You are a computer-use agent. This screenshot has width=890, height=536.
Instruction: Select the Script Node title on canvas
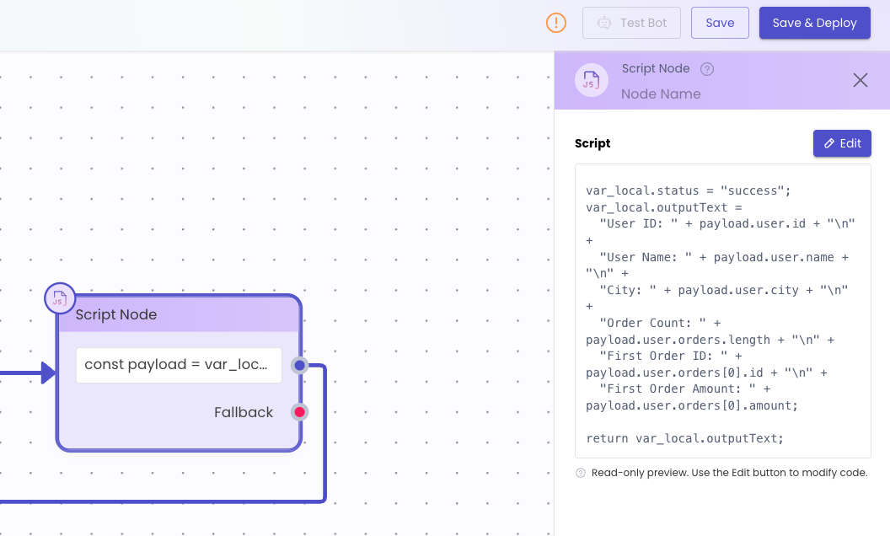116,314
